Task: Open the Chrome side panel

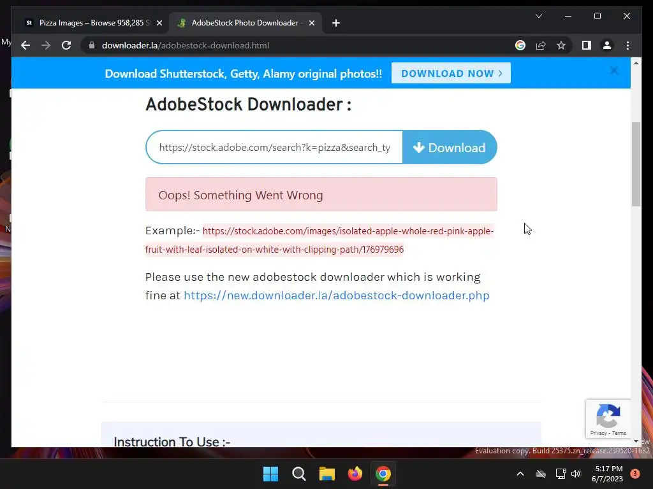Action: (x=587, y=45)
